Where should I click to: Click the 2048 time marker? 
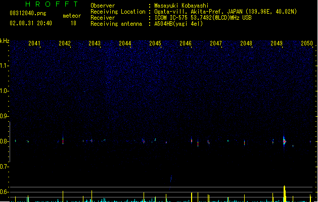[246, 43]
